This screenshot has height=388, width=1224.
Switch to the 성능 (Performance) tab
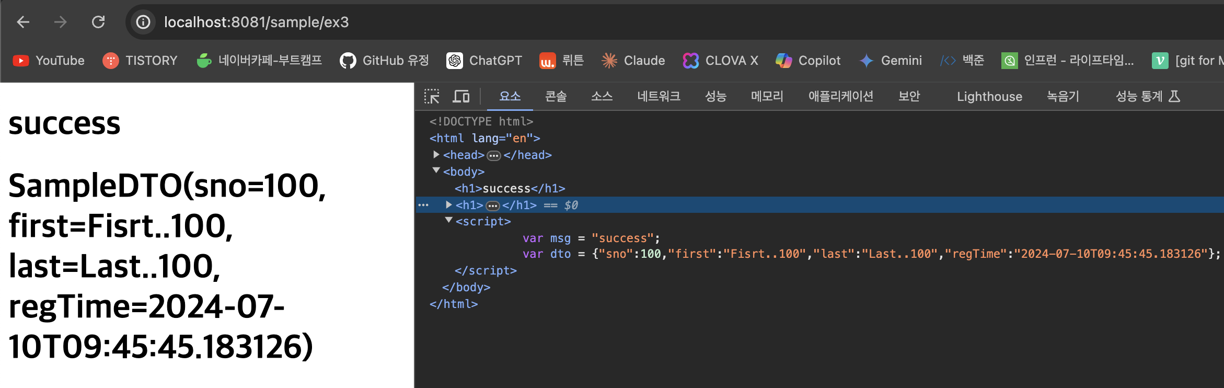click(715, 97)
